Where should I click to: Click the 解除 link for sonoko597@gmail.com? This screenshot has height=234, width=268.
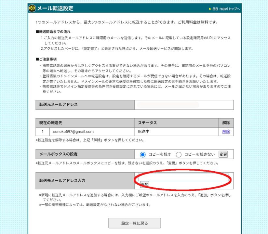(226, 132)
